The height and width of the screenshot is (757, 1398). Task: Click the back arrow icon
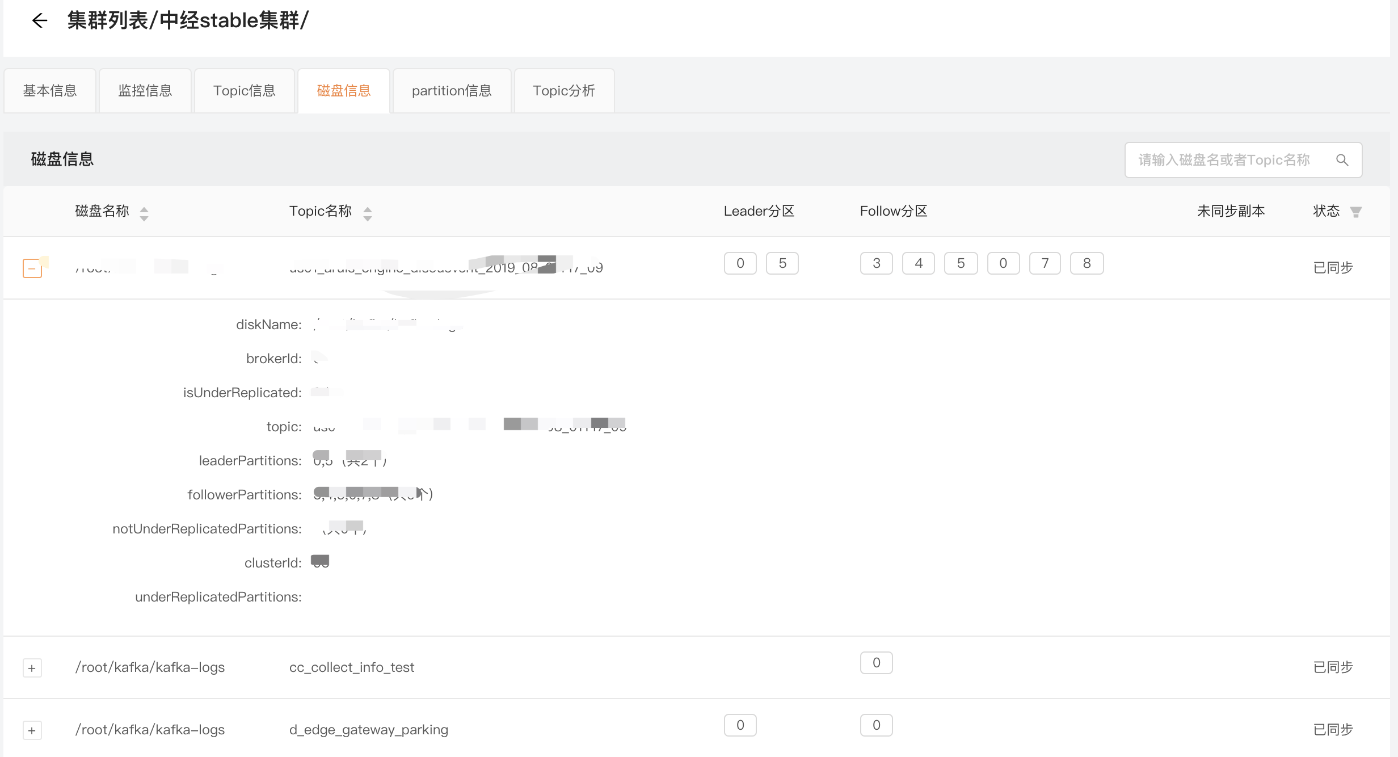(39, 21)
